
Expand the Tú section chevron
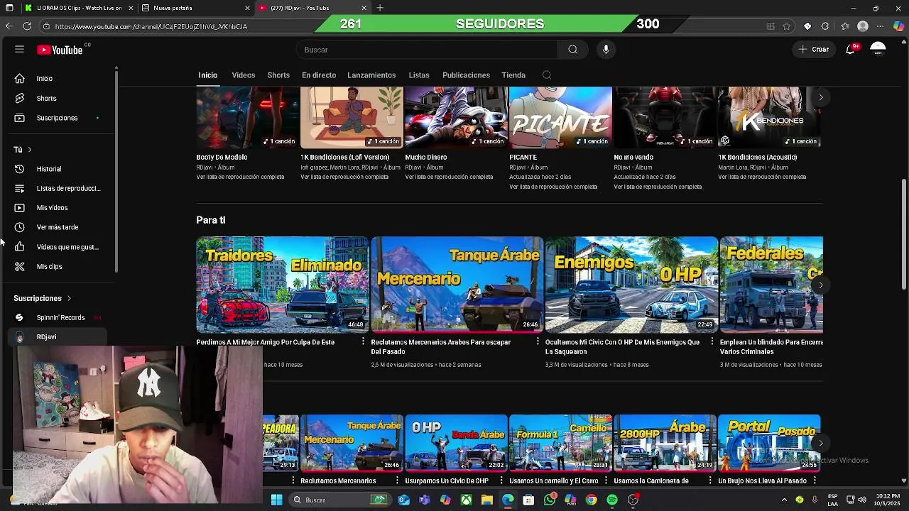pyautogui.click(x=30, y=150)
